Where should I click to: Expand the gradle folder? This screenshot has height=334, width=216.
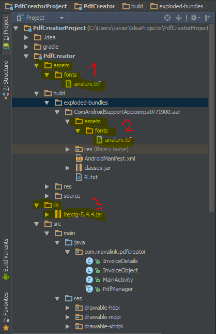click(26, 47)
